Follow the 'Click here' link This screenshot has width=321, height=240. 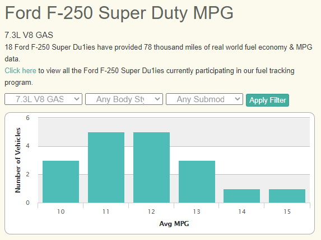point(21,70)
